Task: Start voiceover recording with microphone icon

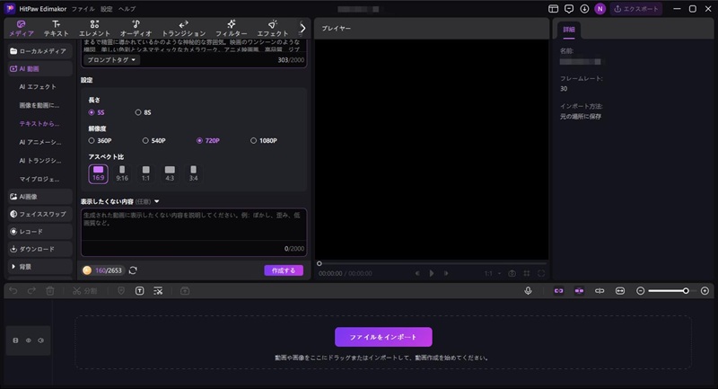Action: point(528,291)
